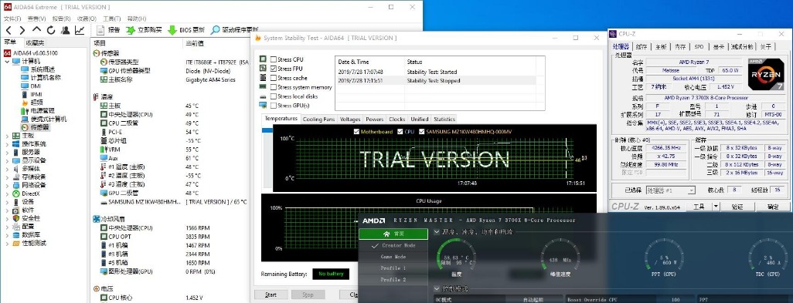793x303 pixels.
Task: Click the Refresh icon in AIDA64 toolbar
Action: 50,30
